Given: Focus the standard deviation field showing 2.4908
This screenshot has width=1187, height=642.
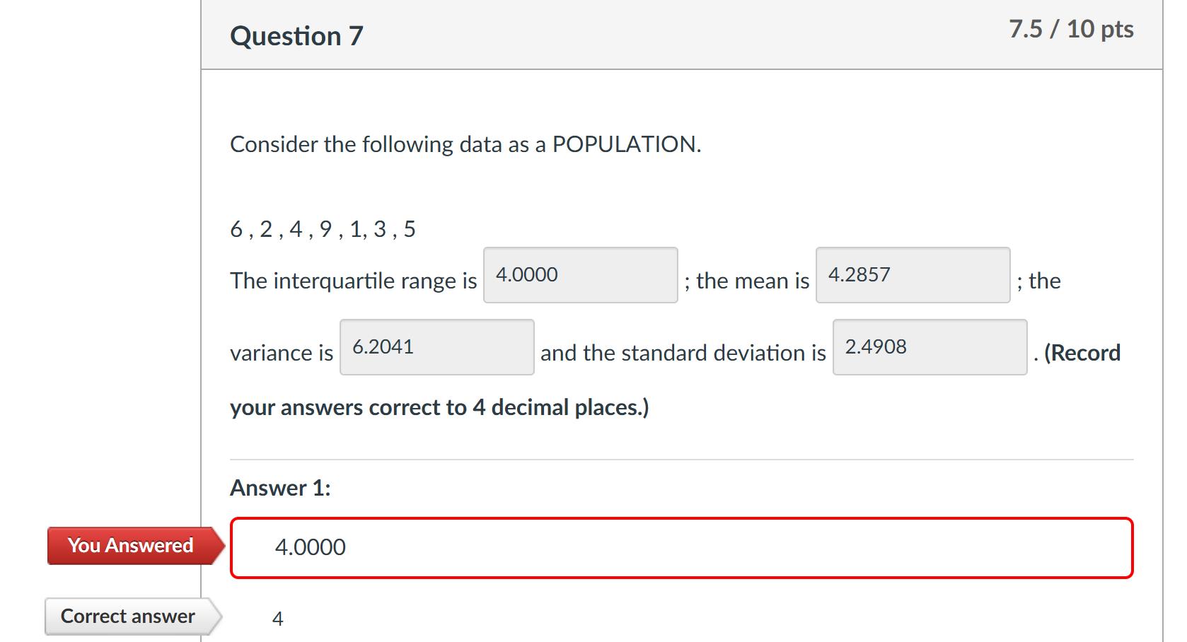Looking at the screenshot, I should pyautogui.click(x=930, y=347).
